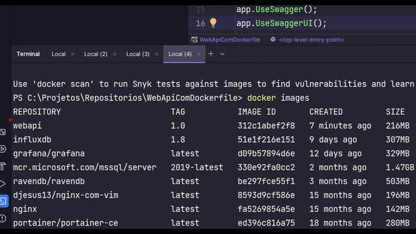Click the ravendb/ravendb repository name
The height and width of the screenshot is (234, 416).
point(49,181)
